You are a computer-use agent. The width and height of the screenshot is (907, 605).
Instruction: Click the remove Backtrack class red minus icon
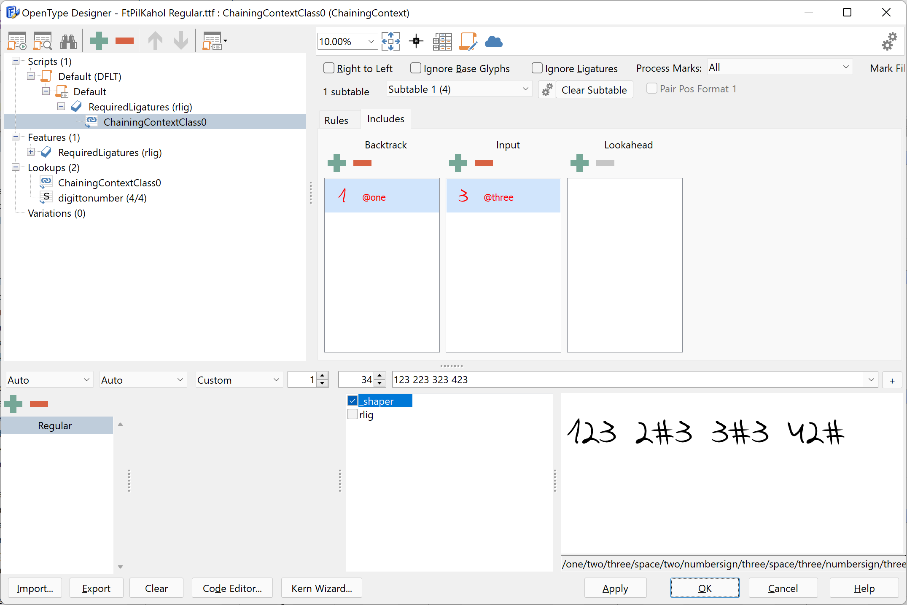coord(363,162)
